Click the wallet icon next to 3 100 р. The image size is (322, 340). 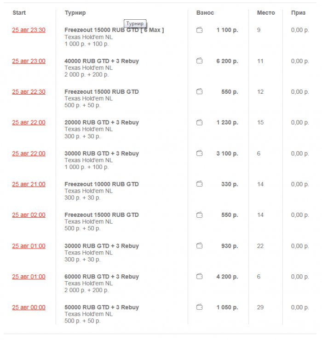click(199, 153)
